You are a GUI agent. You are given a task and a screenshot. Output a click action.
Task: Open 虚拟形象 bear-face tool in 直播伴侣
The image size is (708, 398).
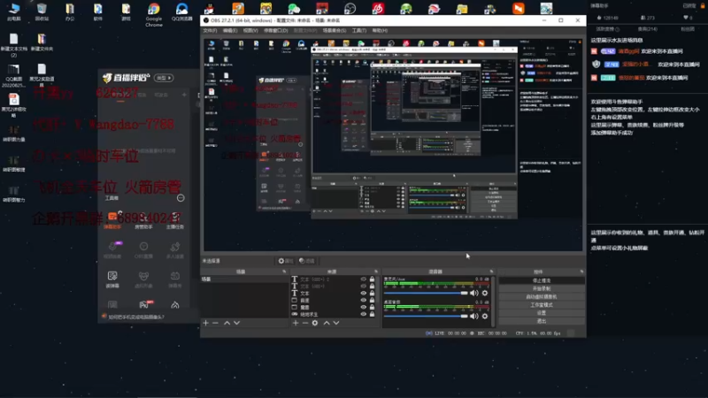143,279
